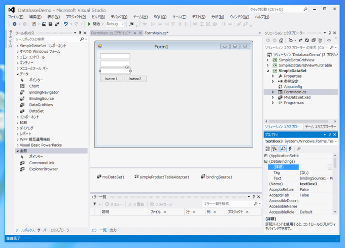
Task: Click the Toolbox search input field
Action: [47, 39]
